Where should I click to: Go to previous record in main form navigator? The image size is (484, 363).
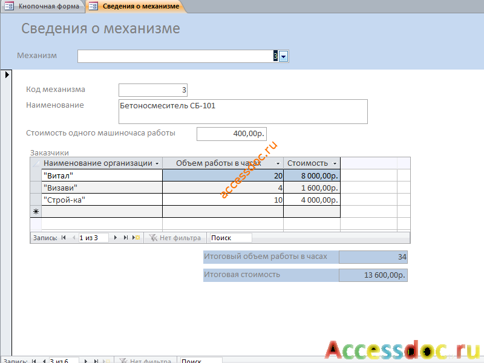pos(44,361)
